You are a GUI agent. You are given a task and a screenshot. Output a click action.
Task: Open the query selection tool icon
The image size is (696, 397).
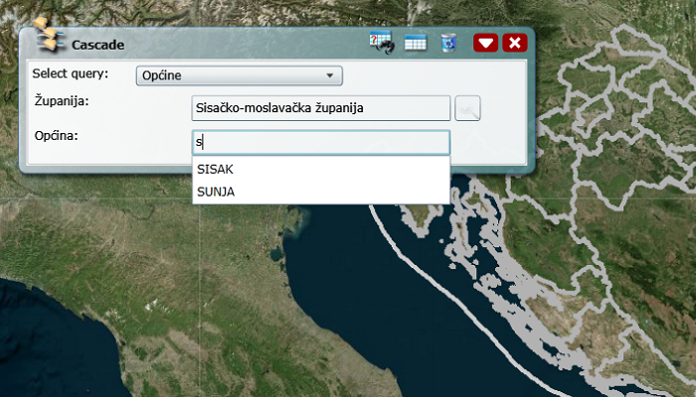381,43
